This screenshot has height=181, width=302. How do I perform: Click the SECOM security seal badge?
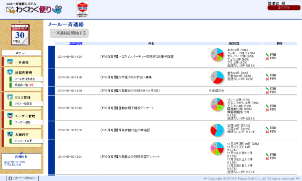pos(83,9)
